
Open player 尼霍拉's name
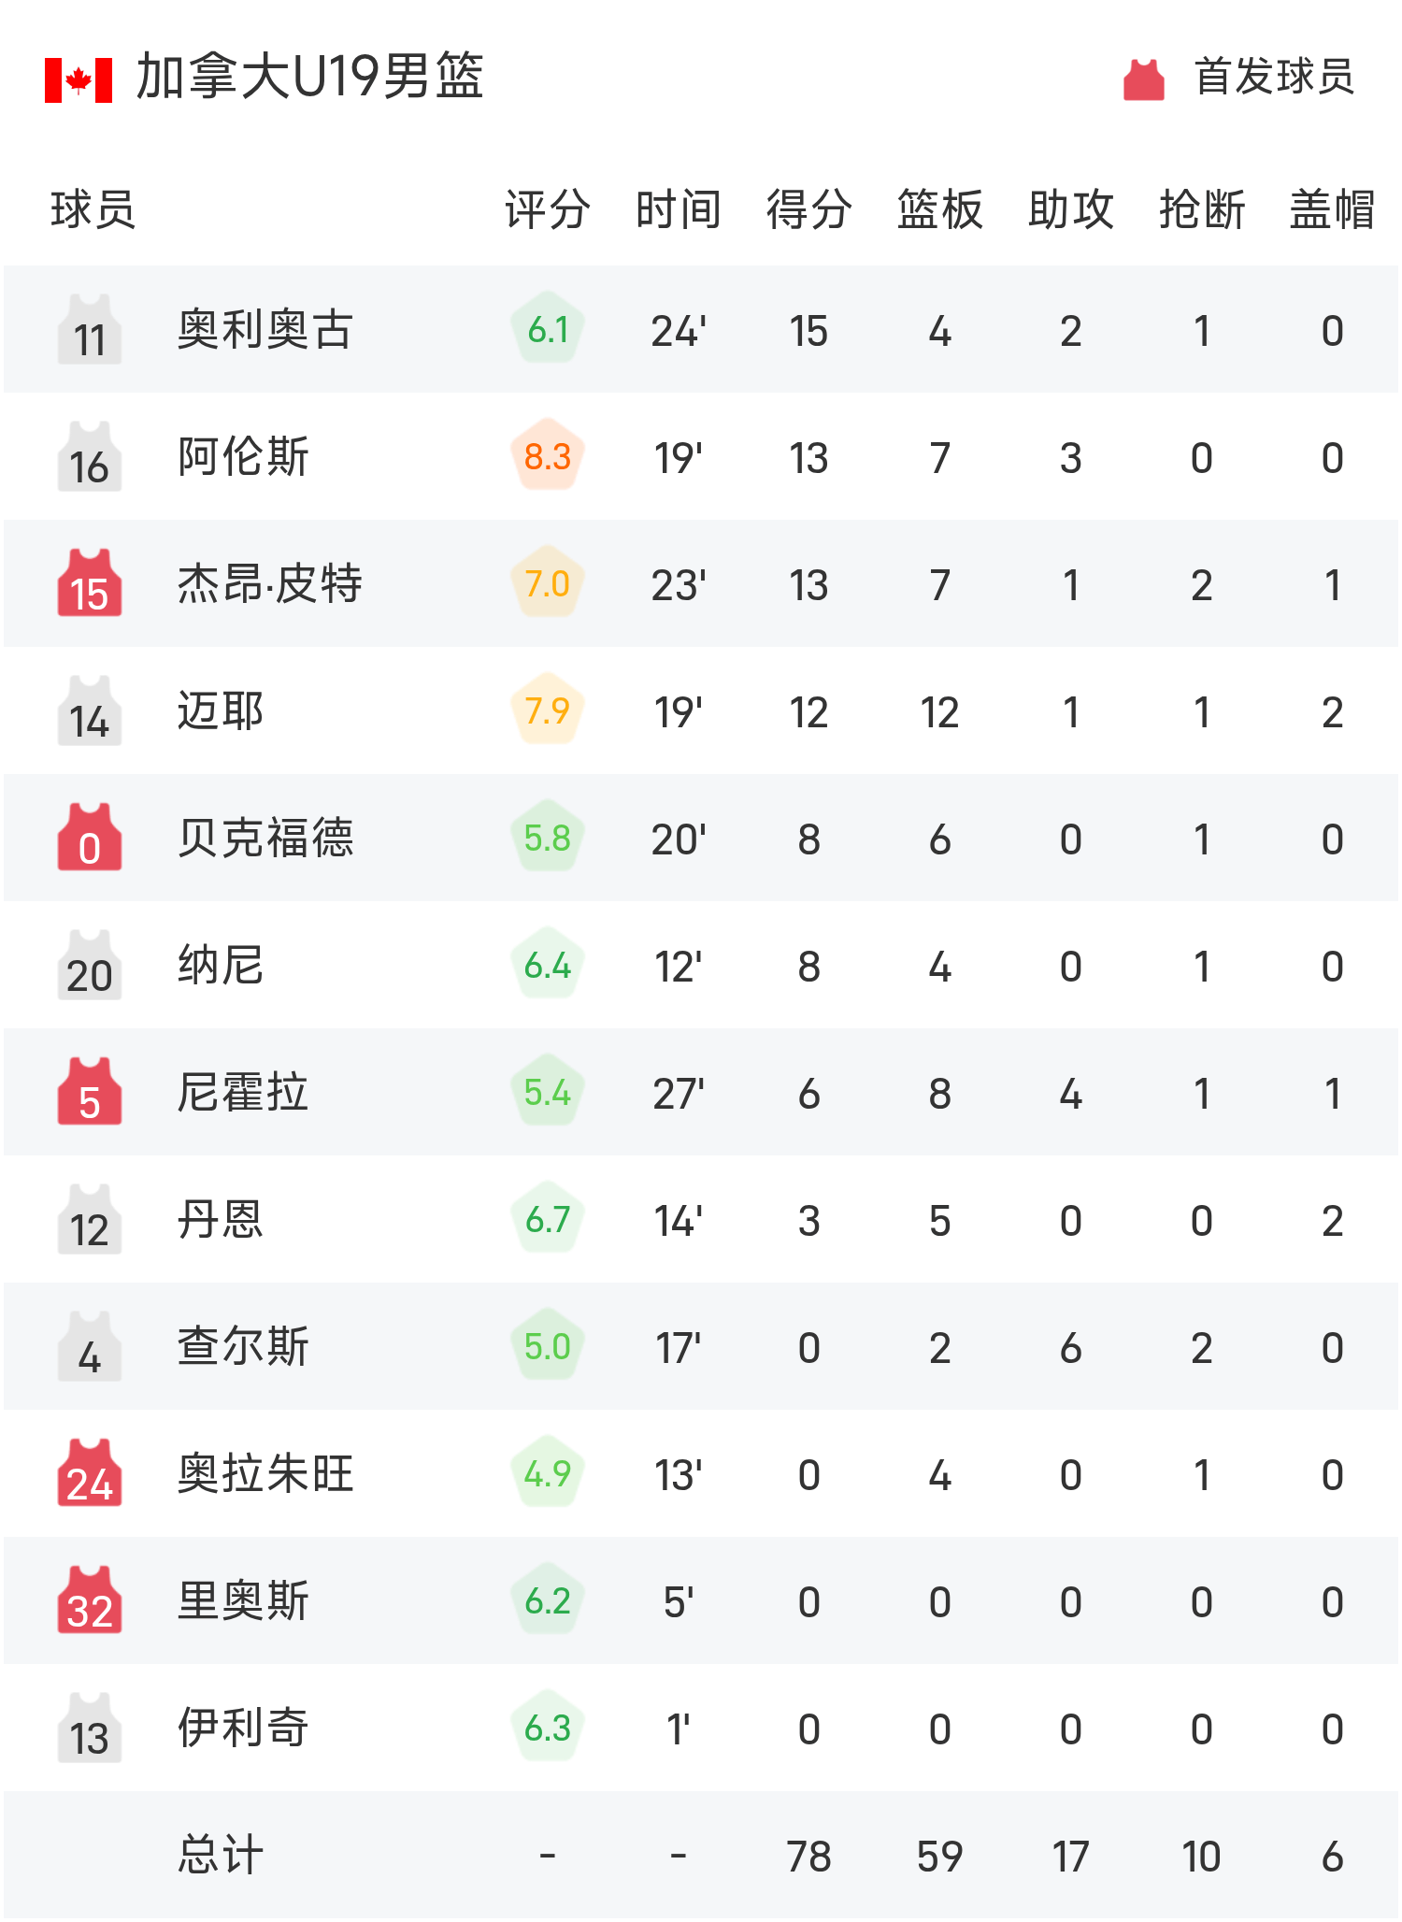click(243, 1093)
